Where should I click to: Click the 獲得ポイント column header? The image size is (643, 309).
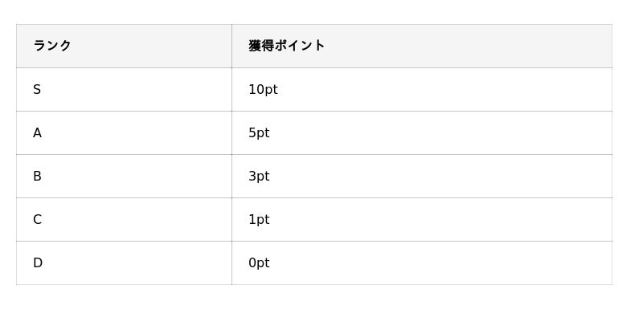pyautogui.click(x=422, y=46)
